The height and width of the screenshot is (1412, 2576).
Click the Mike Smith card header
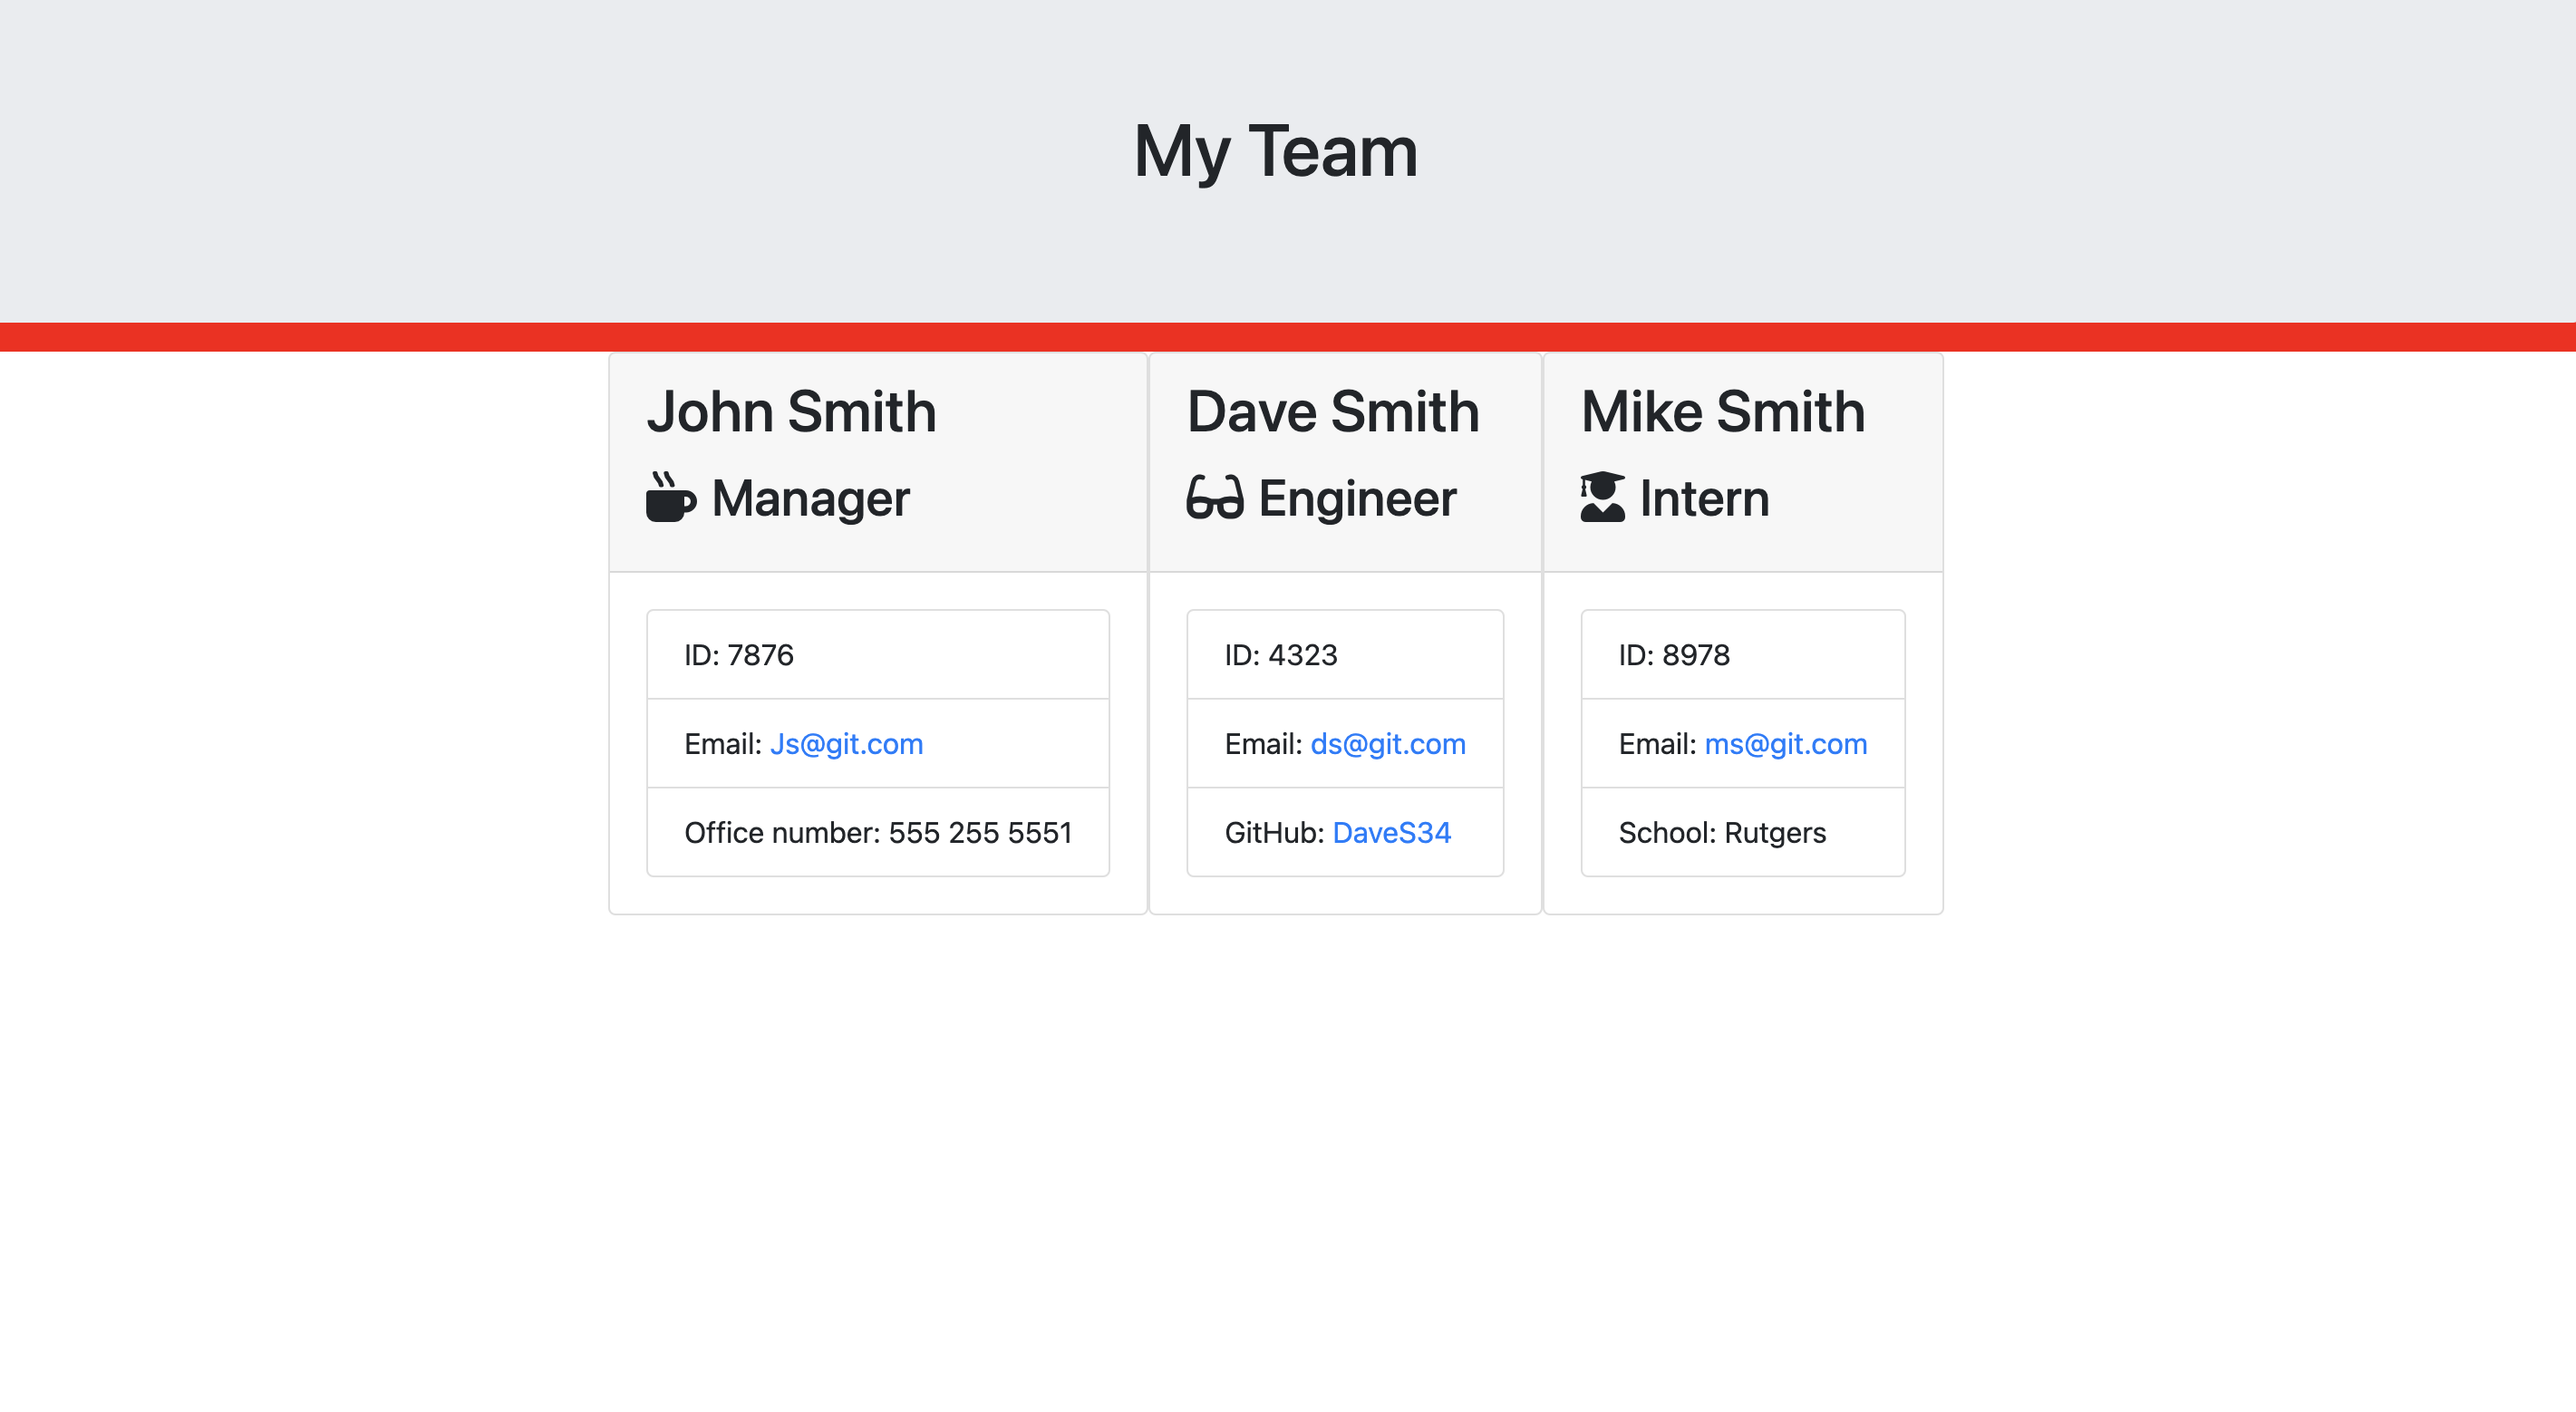(1741, 460)
